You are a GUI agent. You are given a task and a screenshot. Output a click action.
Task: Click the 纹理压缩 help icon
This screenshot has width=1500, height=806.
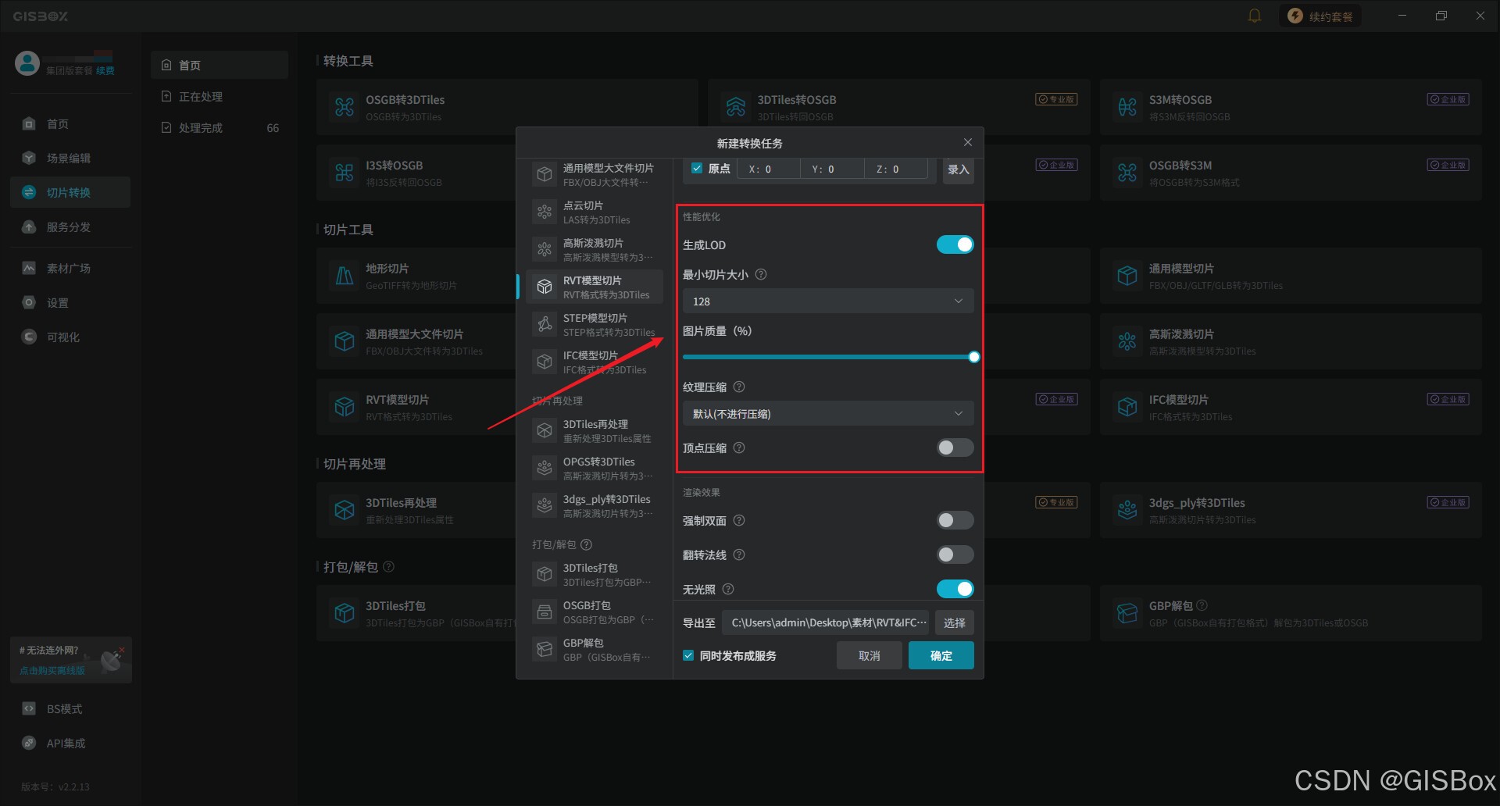click(739, 387)
